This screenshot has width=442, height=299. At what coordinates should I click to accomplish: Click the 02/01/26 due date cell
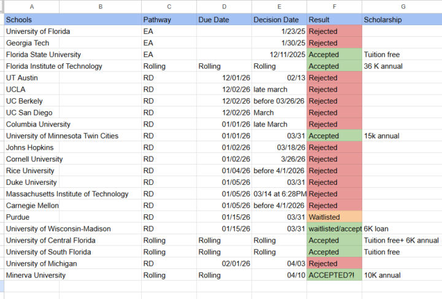click(224, 263)
